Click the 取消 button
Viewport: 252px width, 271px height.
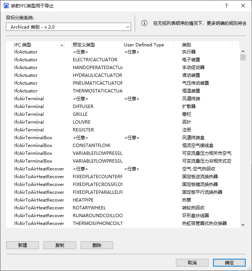pos(192,262)
